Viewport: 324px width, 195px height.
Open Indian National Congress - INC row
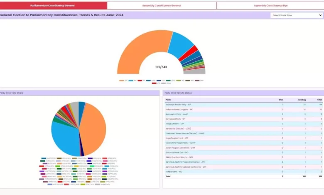(243, 110)
